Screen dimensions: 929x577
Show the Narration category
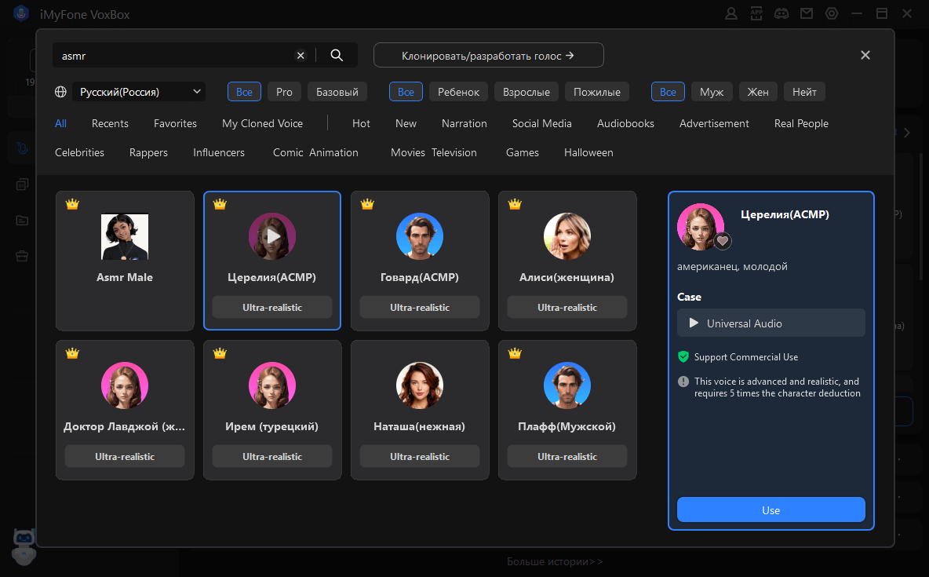tap(464, 123)
